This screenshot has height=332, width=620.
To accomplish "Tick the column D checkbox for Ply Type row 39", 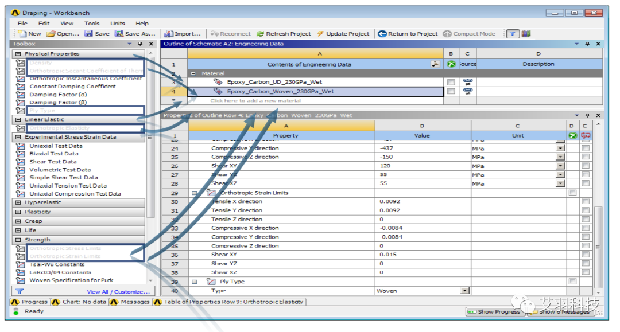I will click(572, 282).
